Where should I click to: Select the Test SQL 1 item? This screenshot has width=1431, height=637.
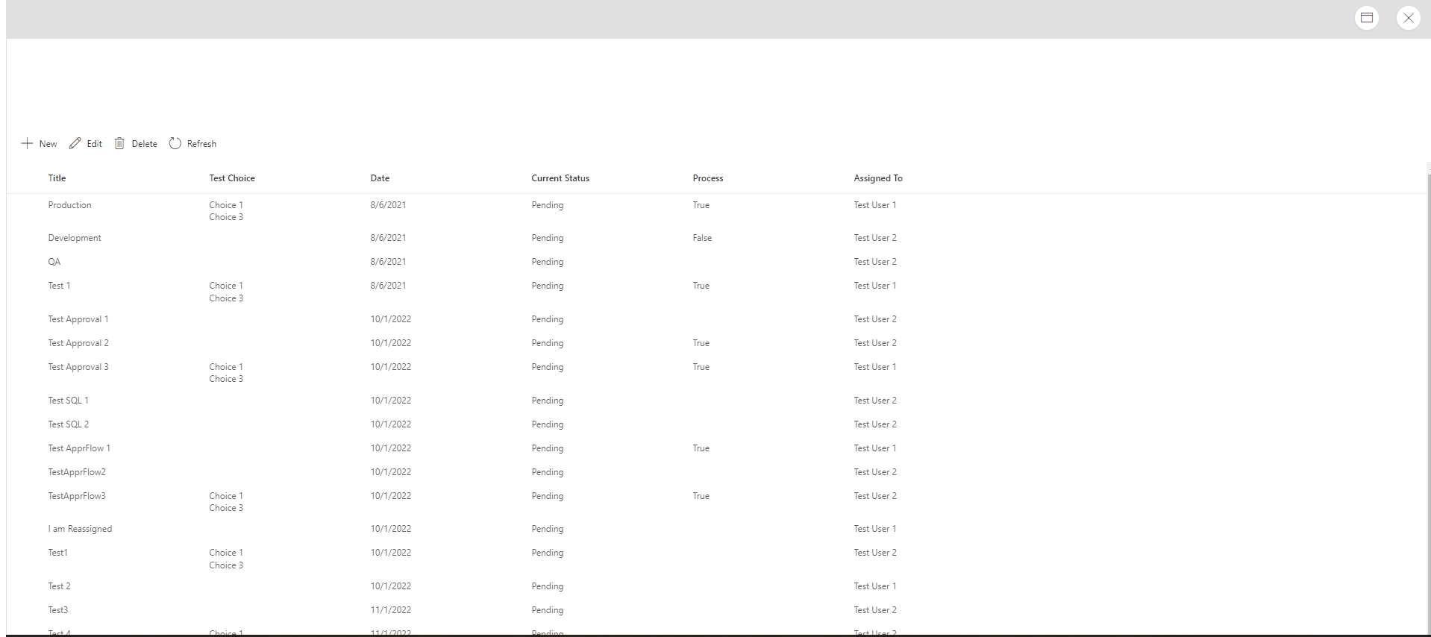(68, 401)
